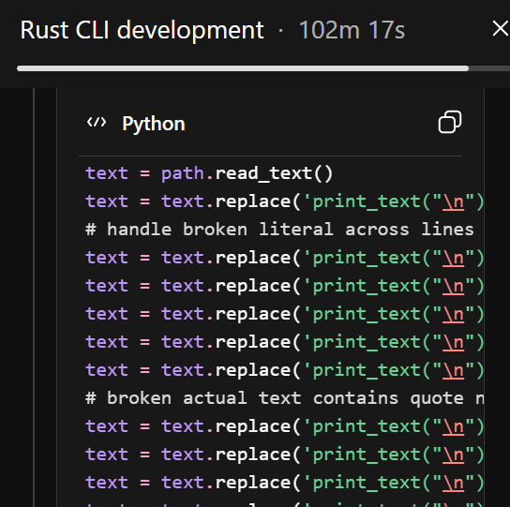The width and height of the screenshot is (510, 507).
Task: Click the 'Python' language label
Action: [x=154, y=124]
